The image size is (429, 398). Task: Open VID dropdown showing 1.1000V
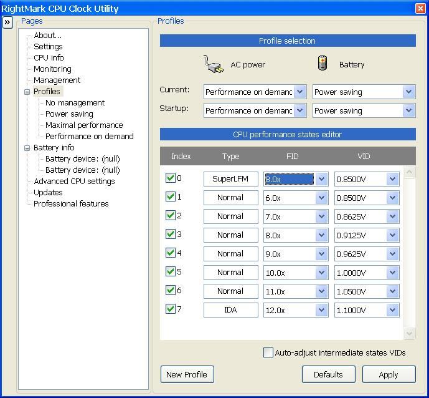(x=393, y=310)
